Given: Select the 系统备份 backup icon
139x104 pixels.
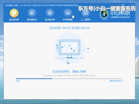Looking at the screenshot, I should (32, 13).
